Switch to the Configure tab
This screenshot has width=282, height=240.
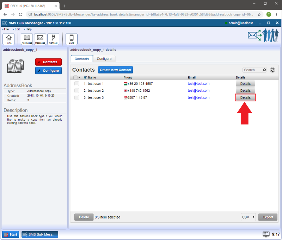pyautogui.click(x=104, y=59)
